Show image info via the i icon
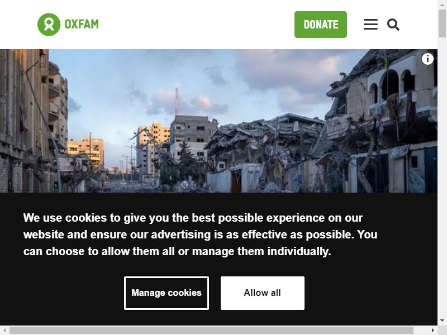Image resolution: width=447 pixels, height=335 pixels. coord(427,59)
